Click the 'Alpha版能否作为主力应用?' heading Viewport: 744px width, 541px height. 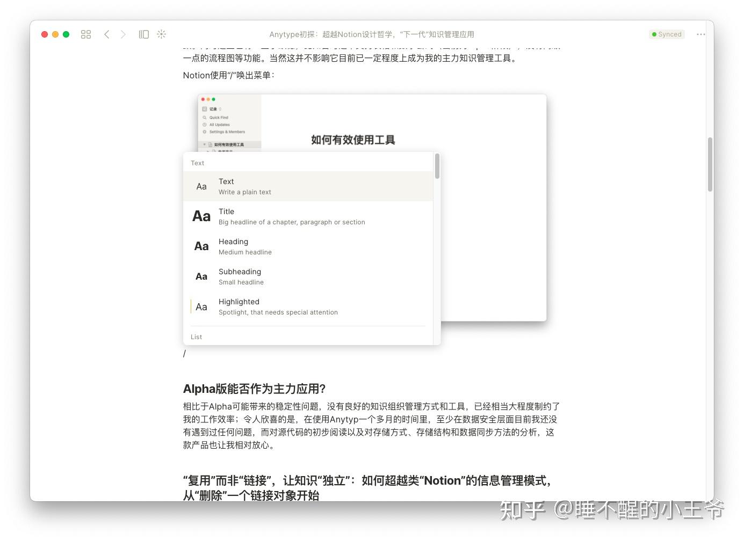click(x=254, y=389)
